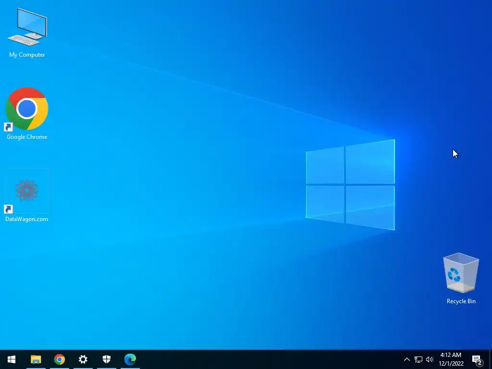Open the network status tray icon
The width and height of the screenshot is (492, 369).
(x=418, y=359)
